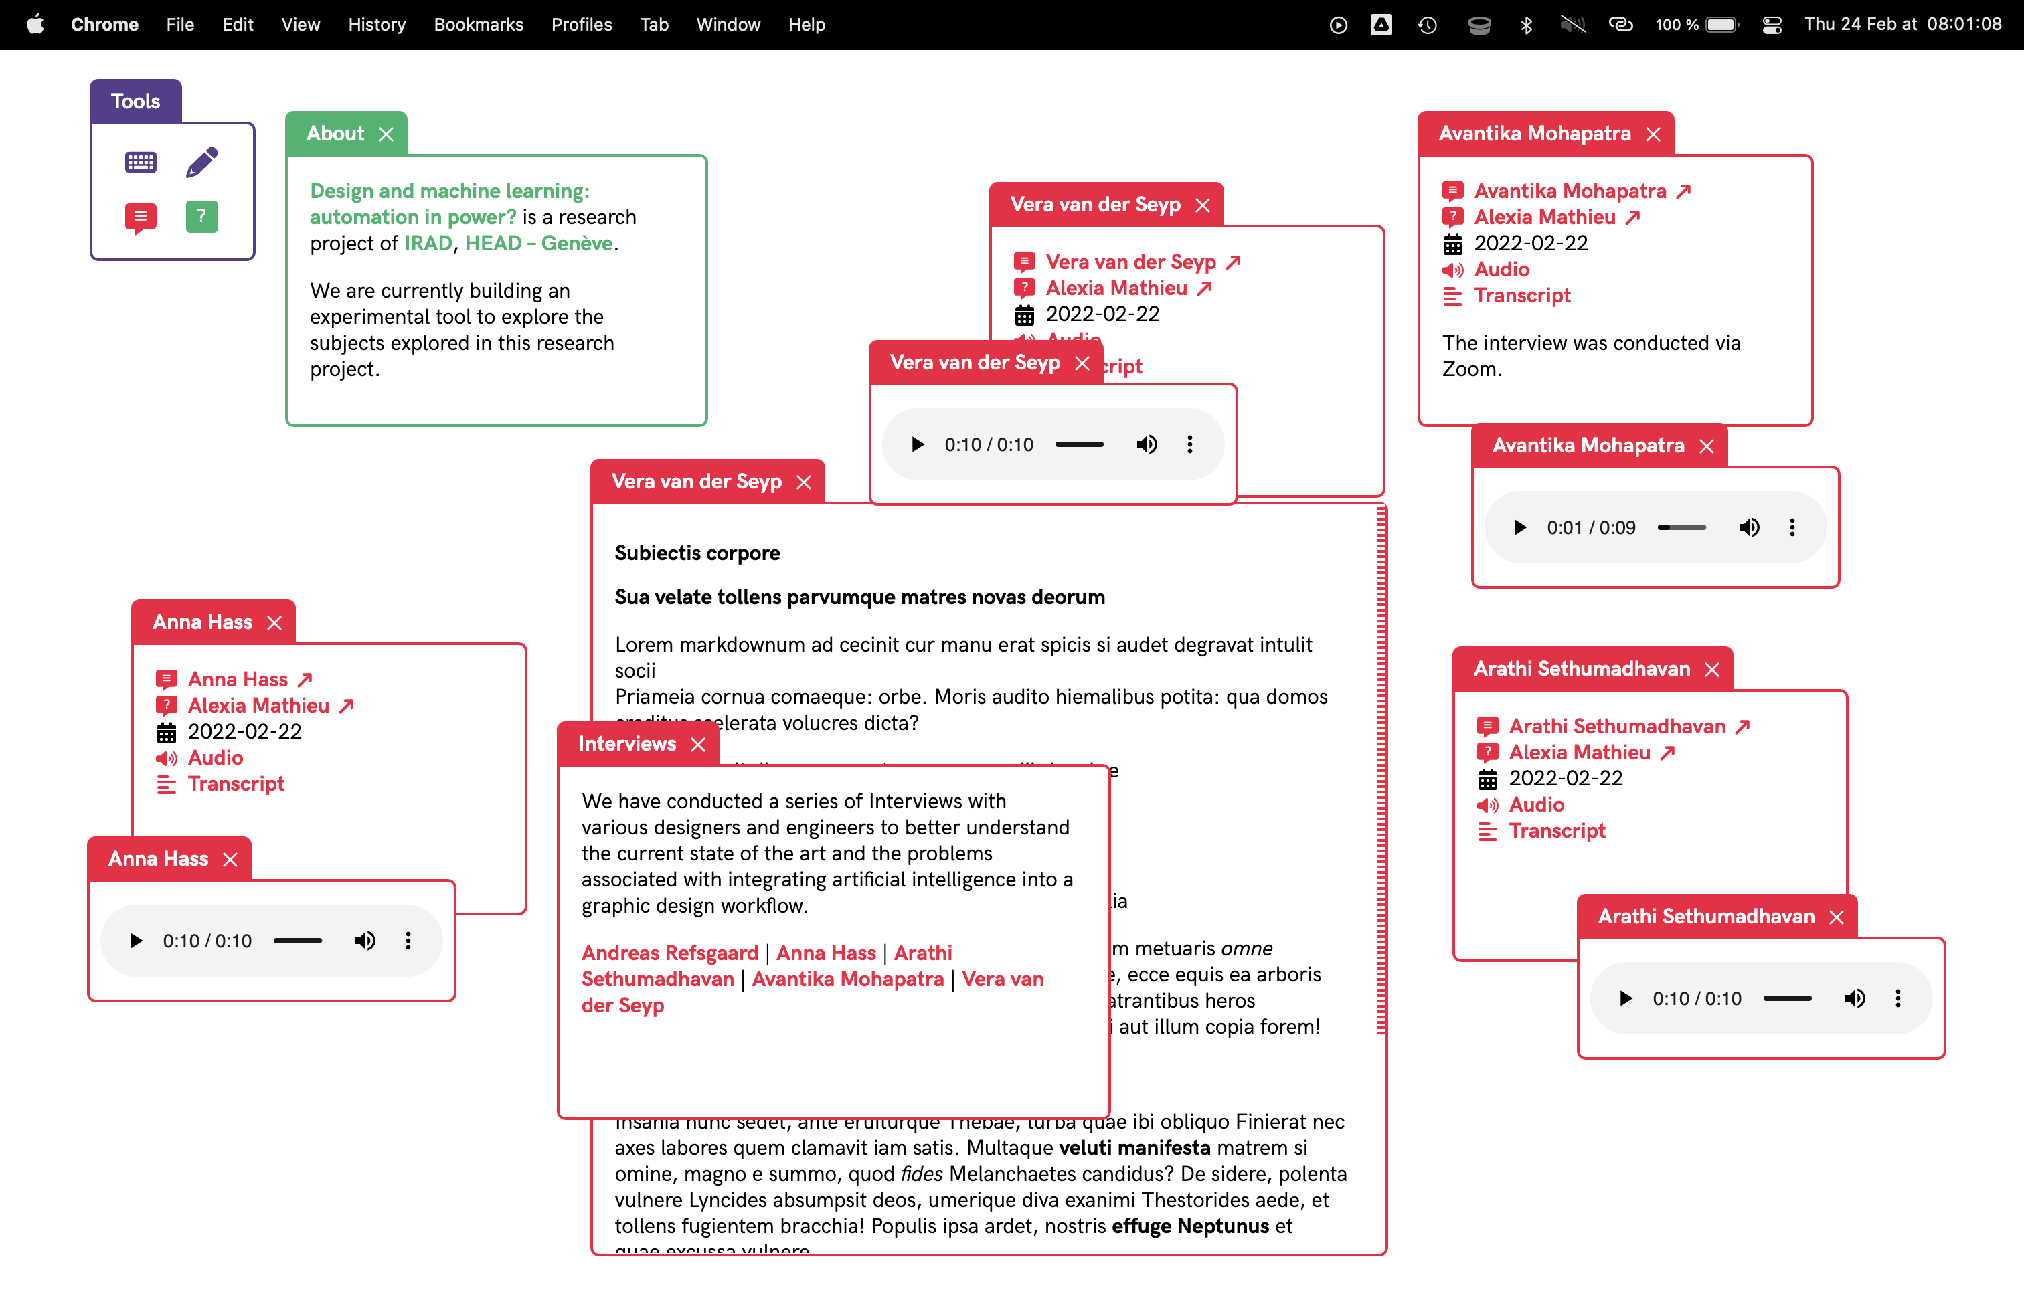Play Anna Hass audio clip
This screenshot has width=2024, height=1314.
(x=136, y=941)
